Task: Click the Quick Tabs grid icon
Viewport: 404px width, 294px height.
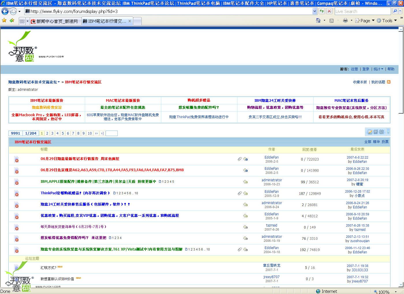Action: pos(22,21)
